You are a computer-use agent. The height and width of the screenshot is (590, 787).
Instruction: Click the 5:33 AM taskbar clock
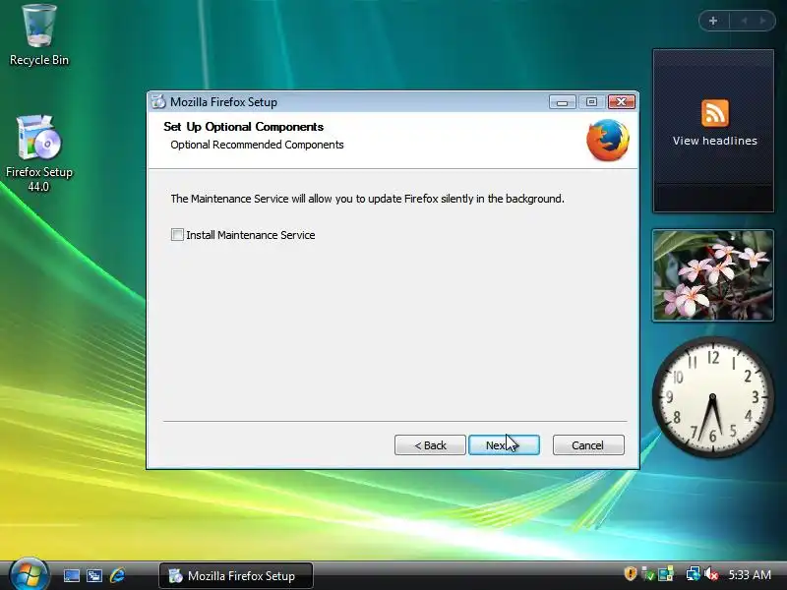750,575
